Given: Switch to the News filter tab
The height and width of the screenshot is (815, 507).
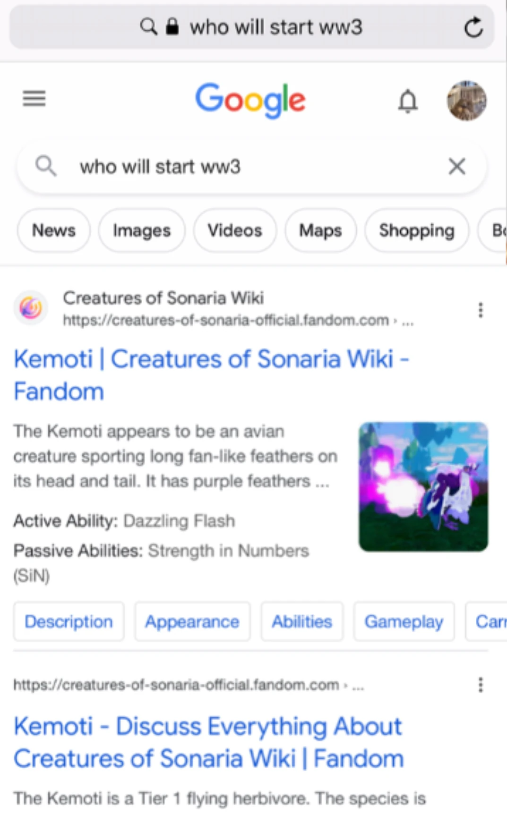Looking at the screenshot, I should pos(54,230).
